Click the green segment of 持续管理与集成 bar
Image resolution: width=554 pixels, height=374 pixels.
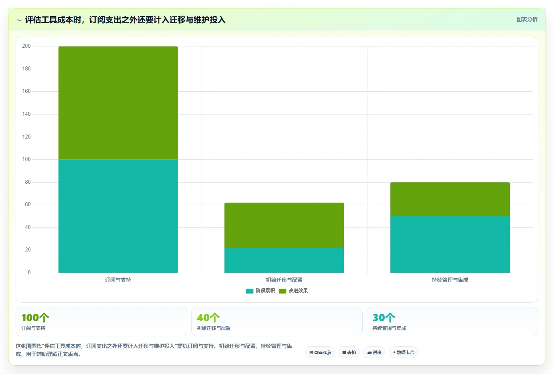click(450, 199)
